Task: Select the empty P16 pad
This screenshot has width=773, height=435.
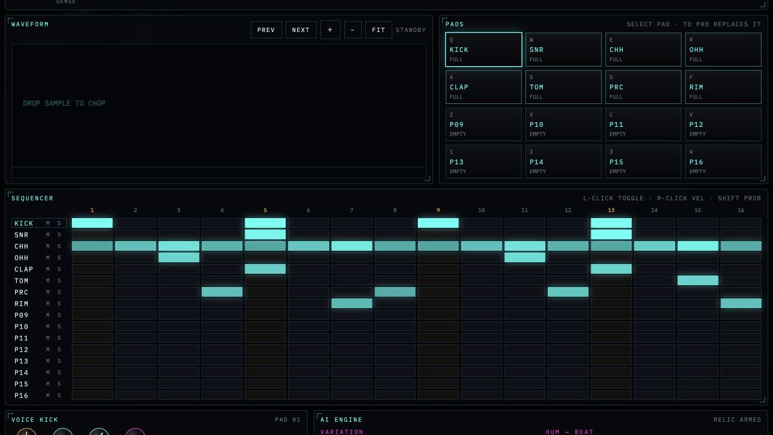Action: (x=723, y=162)
